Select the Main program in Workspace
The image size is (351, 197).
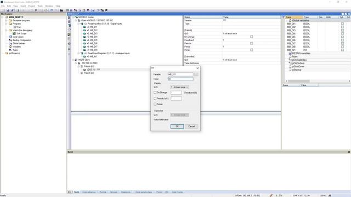[19, 27]
